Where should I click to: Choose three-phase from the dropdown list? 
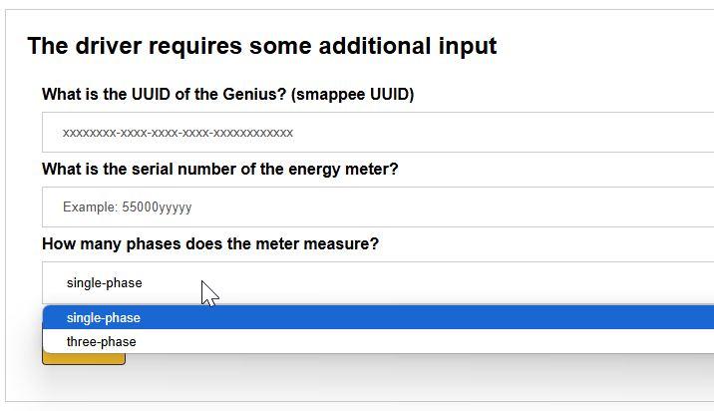[x=102, y=341]
